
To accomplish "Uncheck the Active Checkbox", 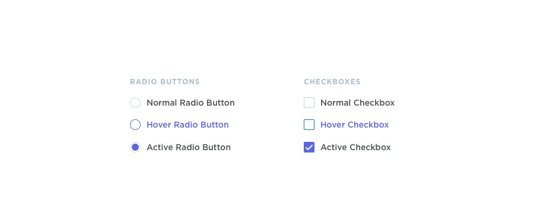I will pyautogui.click(x=309, y=147).
